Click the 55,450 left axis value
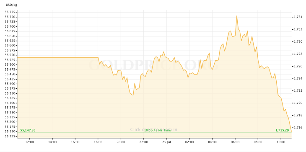The height and width of the screenshot is (152, 306). 10,74
